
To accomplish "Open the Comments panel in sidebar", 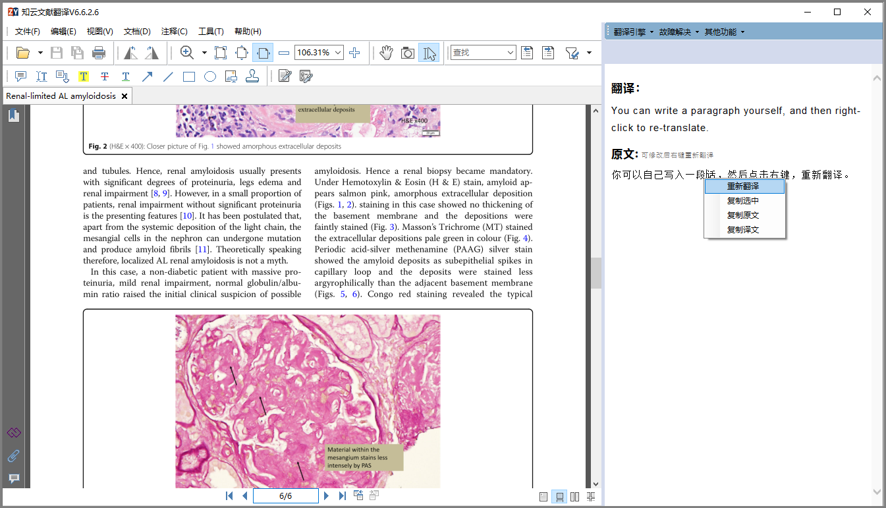I will (x=14, y=478).
